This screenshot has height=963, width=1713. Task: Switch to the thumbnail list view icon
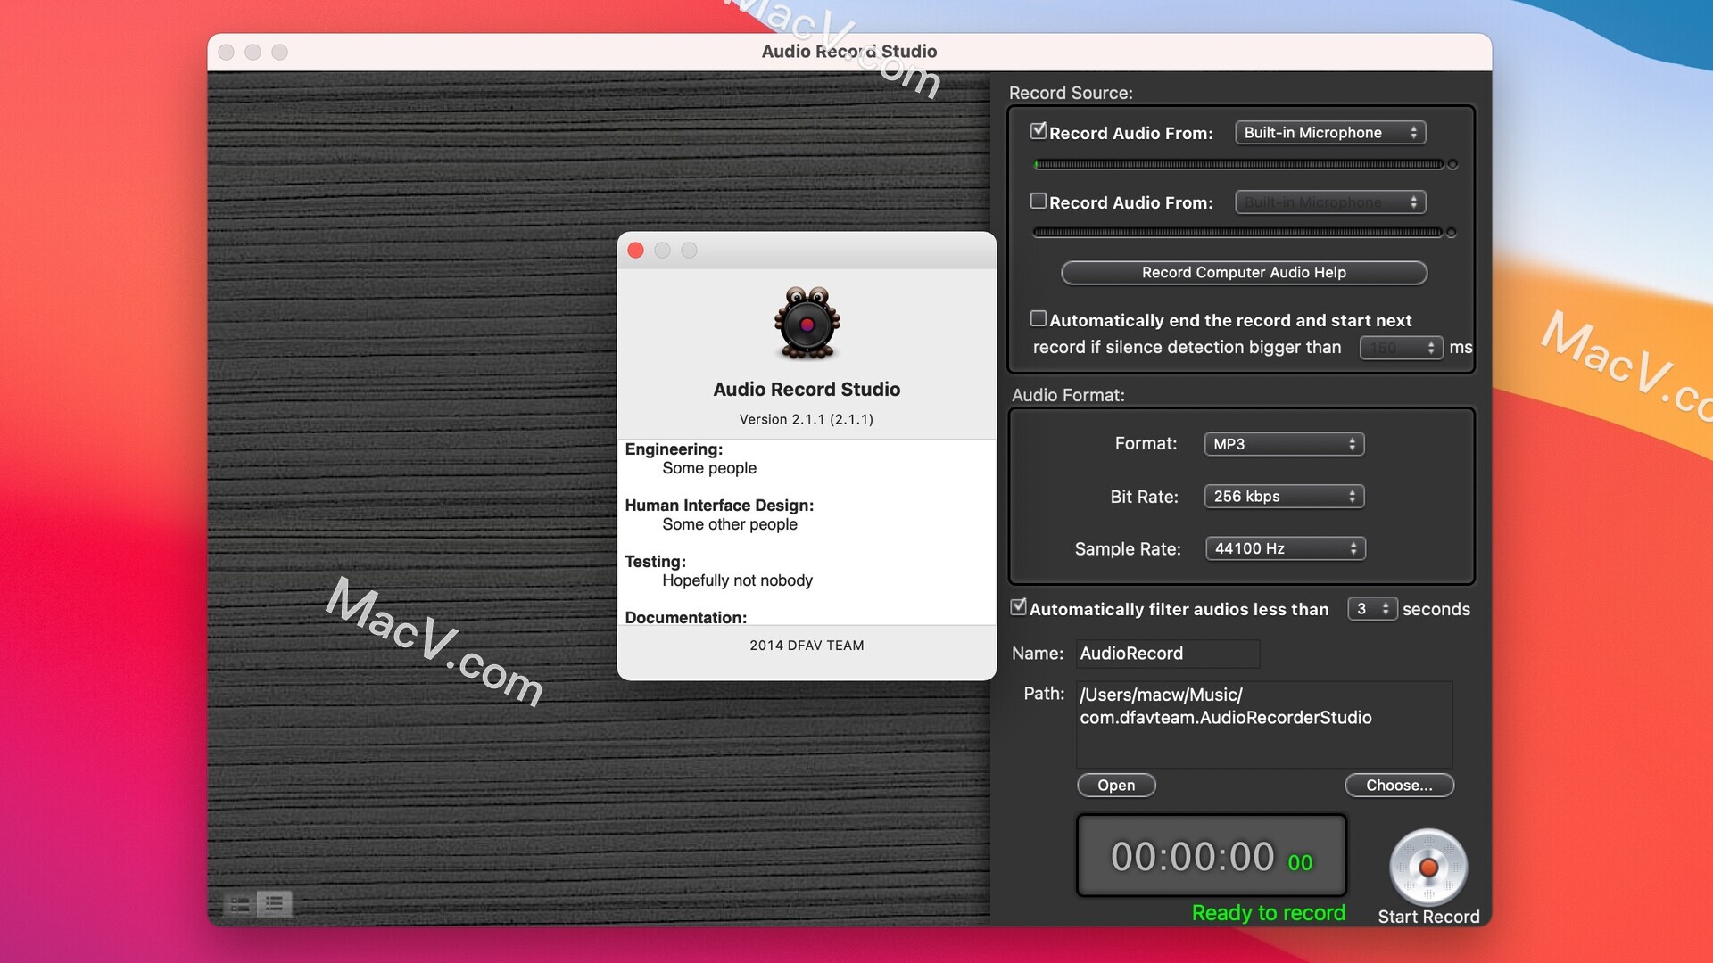pyautogui.click(x=239, y=904)
